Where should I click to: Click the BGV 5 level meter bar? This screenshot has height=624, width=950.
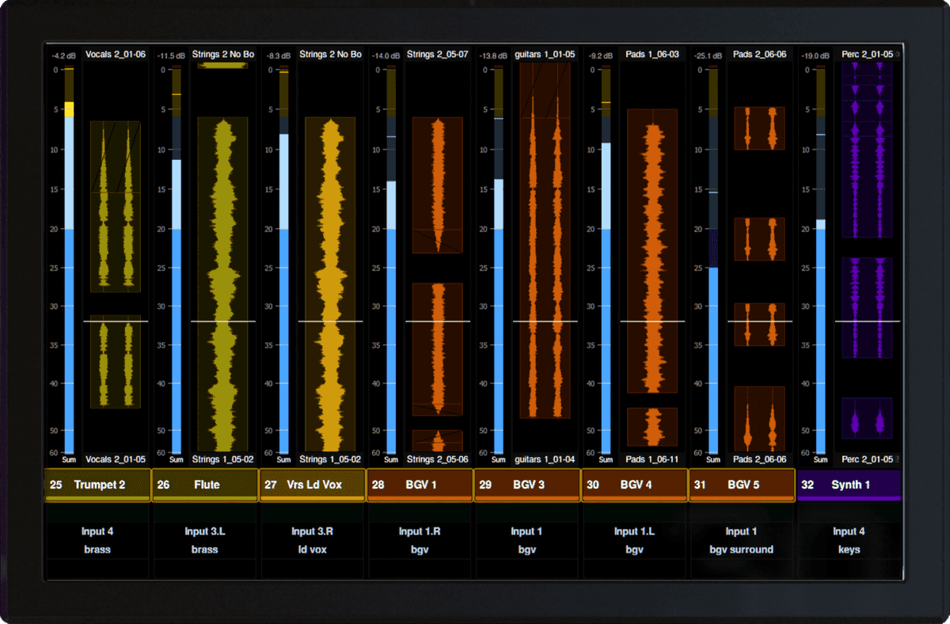point(713,356)
